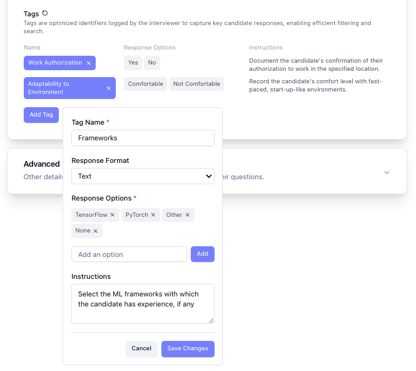Click the refresh icon beside Tags heading
The width and height of the screenshot is (416, 371).
[x=45, y=13]
